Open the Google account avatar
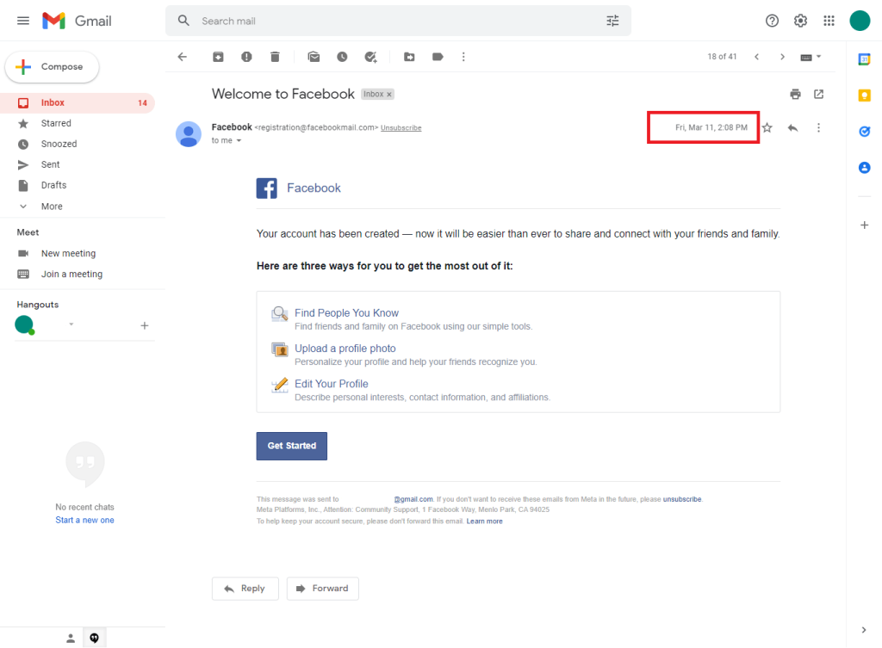Image resolution: width=882 pixels, height=648 pixels. point(860,21)
